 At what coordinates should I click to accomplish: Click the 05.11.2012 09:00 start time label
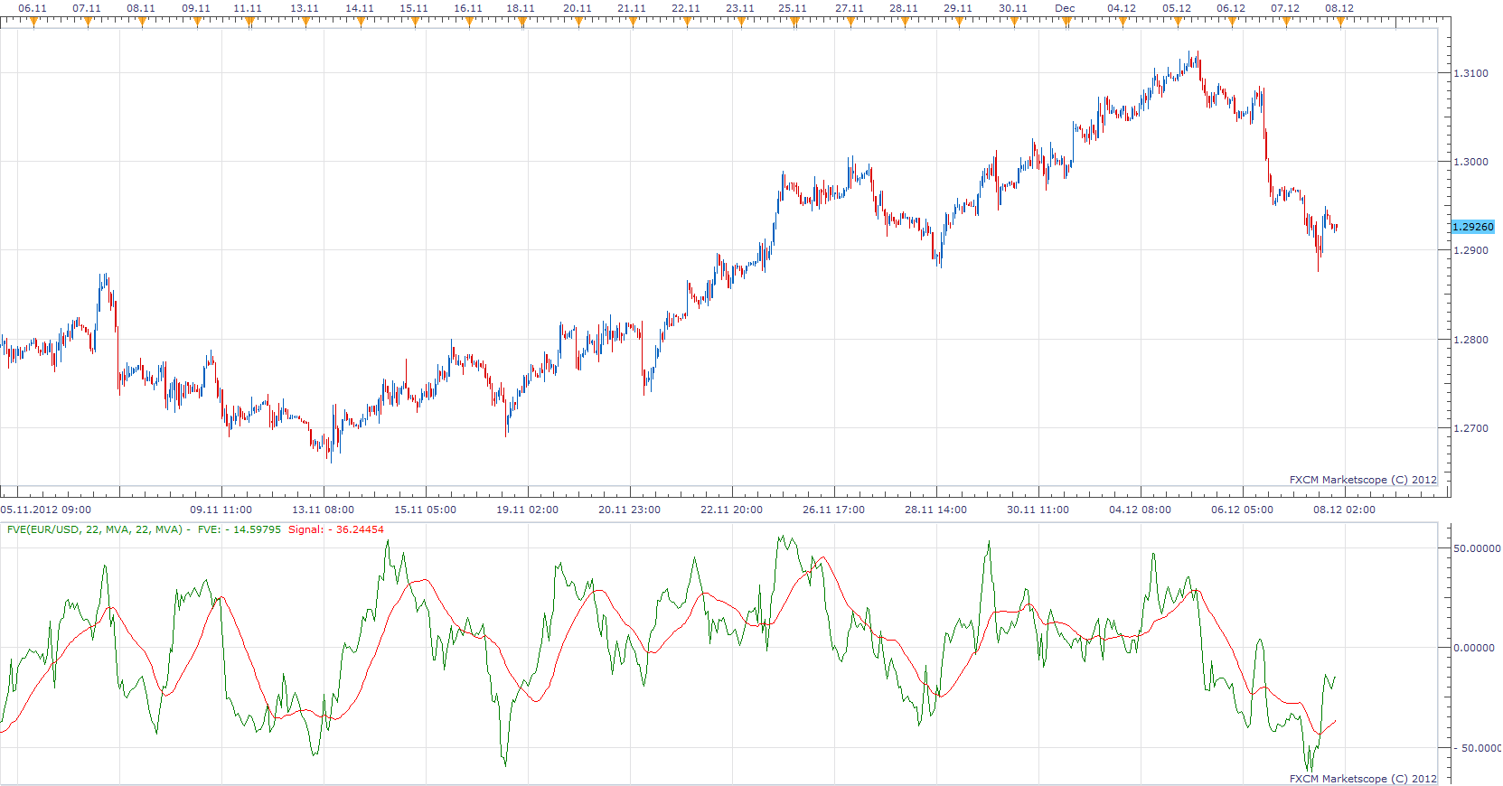[x=46, y=510]
